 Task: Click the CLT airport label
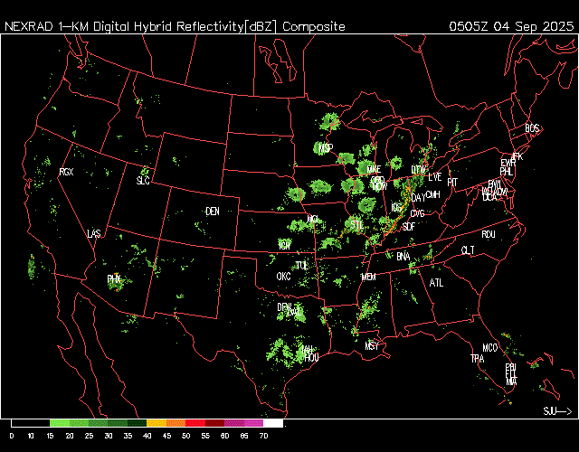(x=468, y=250)
